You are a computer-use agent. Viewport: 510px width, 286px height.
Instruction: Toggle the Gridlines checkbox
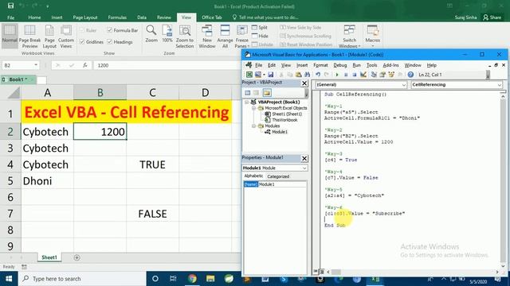click(82, 42)
